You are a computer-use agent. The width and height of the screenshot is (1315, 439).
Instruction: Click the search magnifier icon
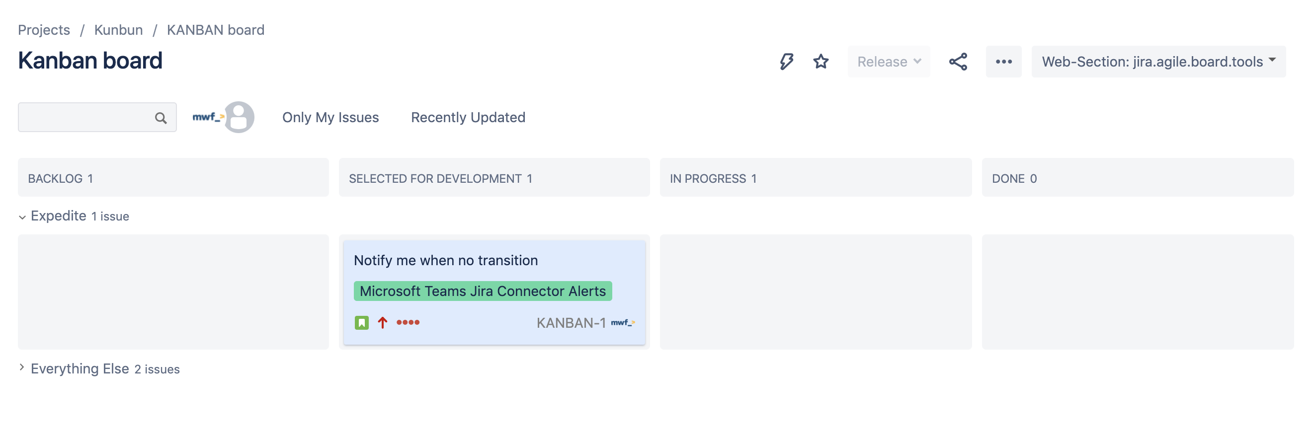pos(161,118)
